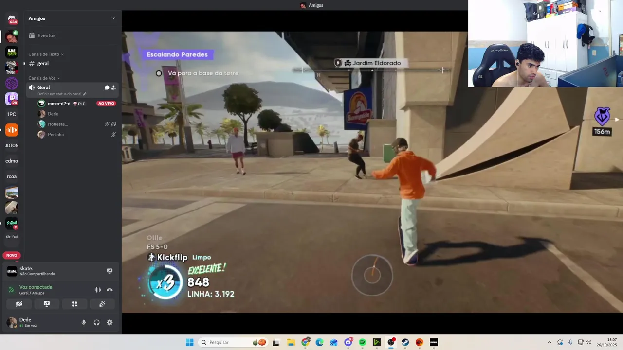
Task: Disconnect from voice with hang-up icon
Action: pyautogui.click(x=110, y=290)
